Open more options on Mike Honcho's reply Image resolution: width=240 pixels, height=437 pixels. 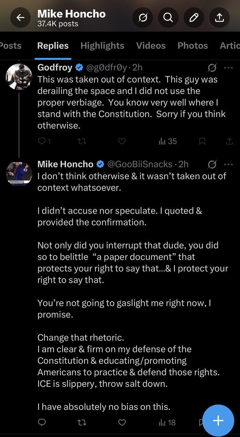click(x=228, y=165)
